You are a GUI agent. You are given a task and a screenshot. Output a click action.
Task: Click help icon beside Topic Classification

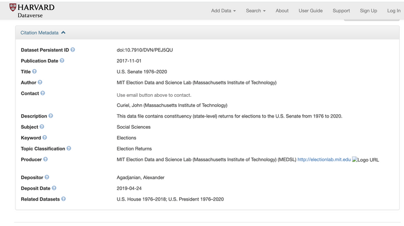[69, 148]
